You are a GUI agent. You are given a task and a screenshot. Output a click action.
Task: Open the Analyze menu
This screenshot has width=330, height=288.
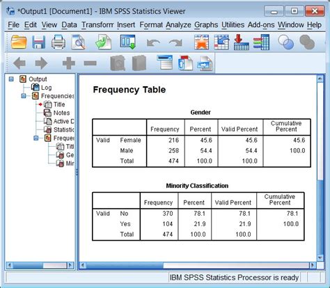[x=178, y=24]
